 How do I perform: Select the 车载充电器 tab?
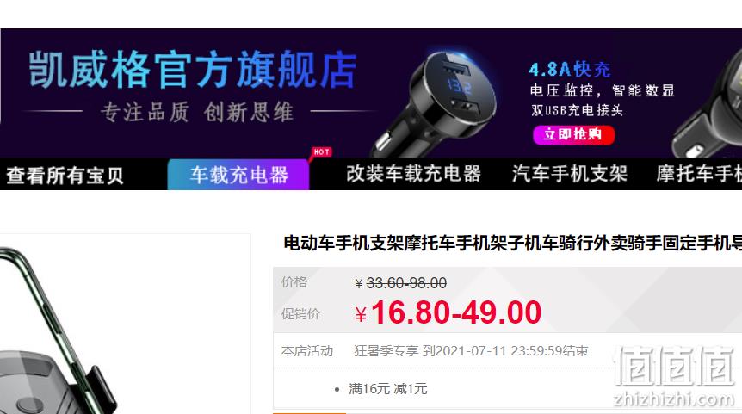click(x=238, y=175)
